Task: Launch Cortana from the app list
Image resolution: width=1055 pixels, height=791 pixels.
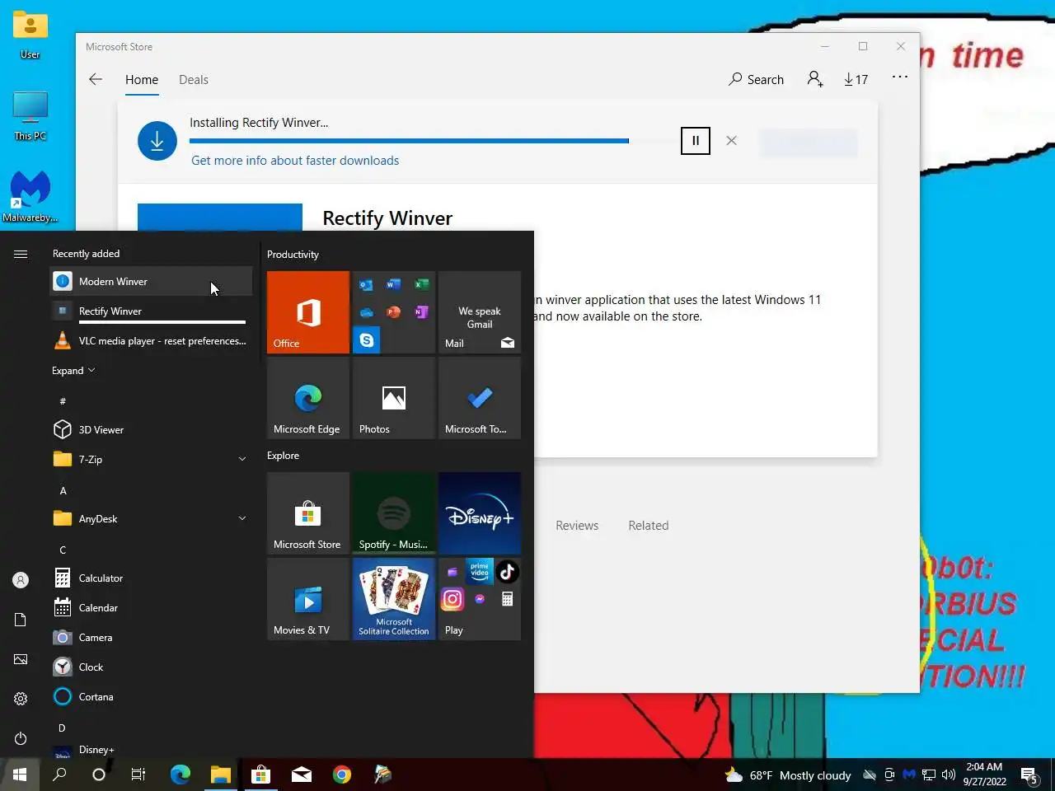Action: click(x=151, y=697)
